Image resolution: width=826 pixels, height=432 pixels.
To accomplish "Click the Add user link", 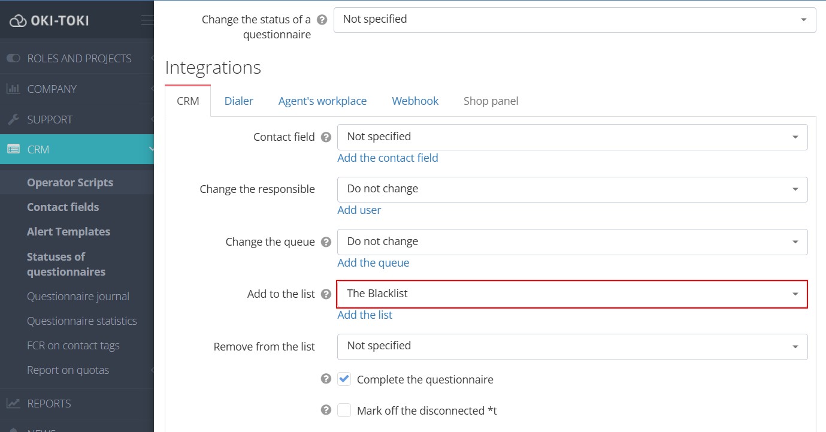I will [x=359, y=210].
